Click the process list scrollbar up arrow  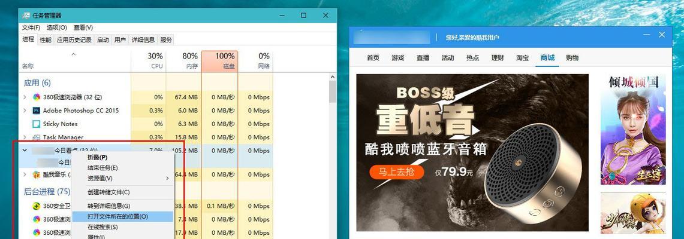coord(332,77)
